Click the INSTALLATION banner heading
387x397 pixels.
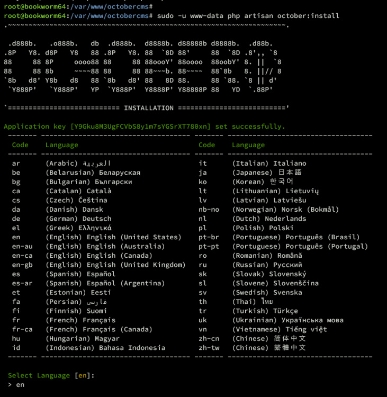(149, 108)
